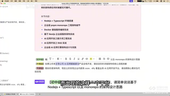Screen dimensions: 170x96
Task: Click the 本节内容 heading text
Action: (x=45, y=17)
